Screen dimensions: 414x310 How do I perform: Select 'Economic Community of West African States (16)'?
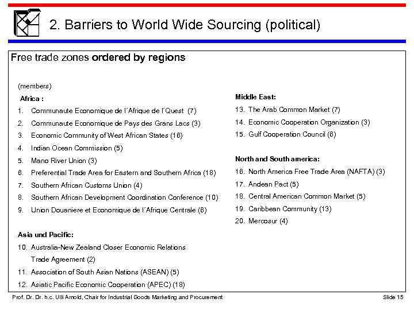point(107,135)
